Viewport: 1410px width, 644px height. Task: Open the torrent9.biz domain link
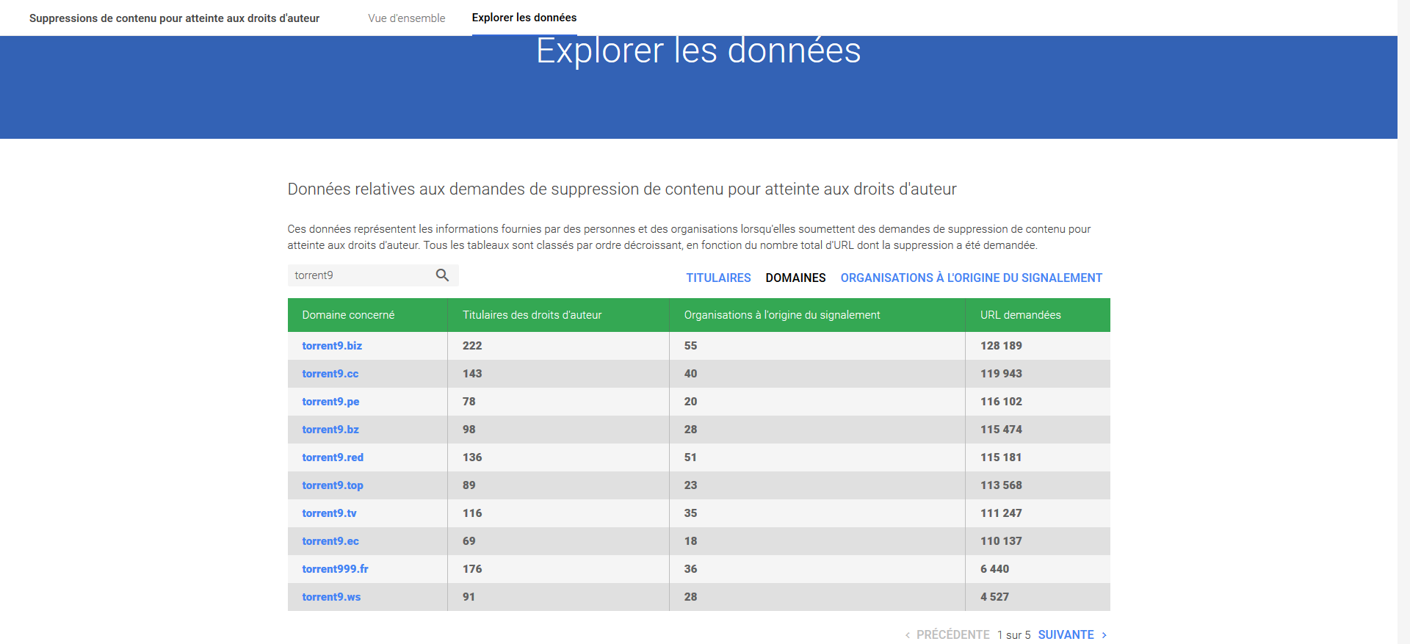332,346
